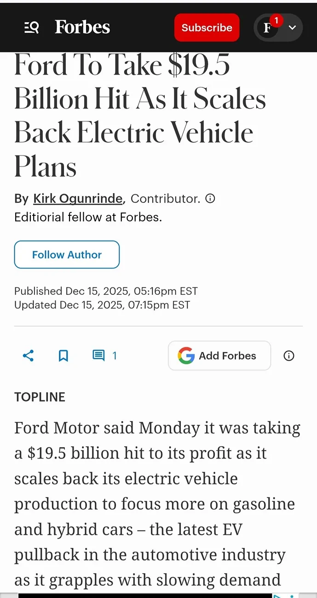Click the Forbes logo
Viewport: 317px width, 598px height.
82,28
